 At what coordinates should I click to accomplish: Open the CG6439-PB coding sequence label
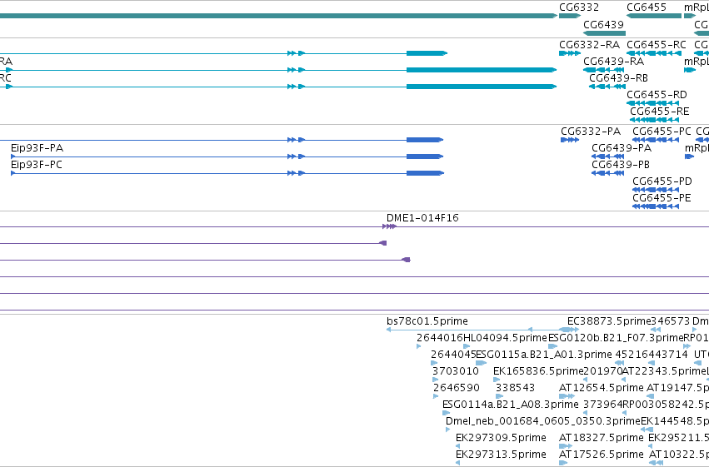point(621,165)
